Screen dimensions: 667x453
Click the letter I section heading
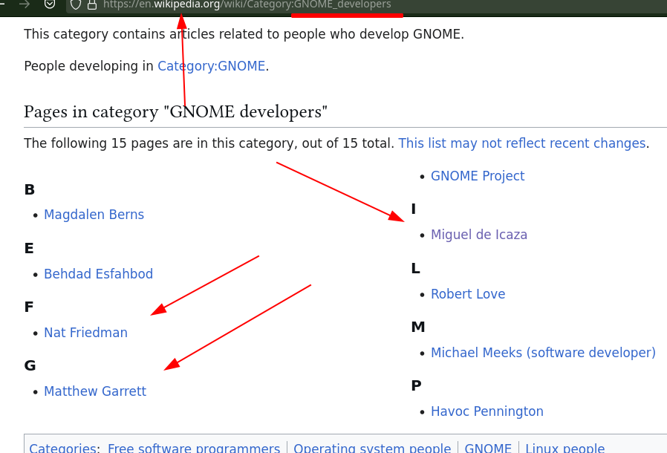(414, 209)
